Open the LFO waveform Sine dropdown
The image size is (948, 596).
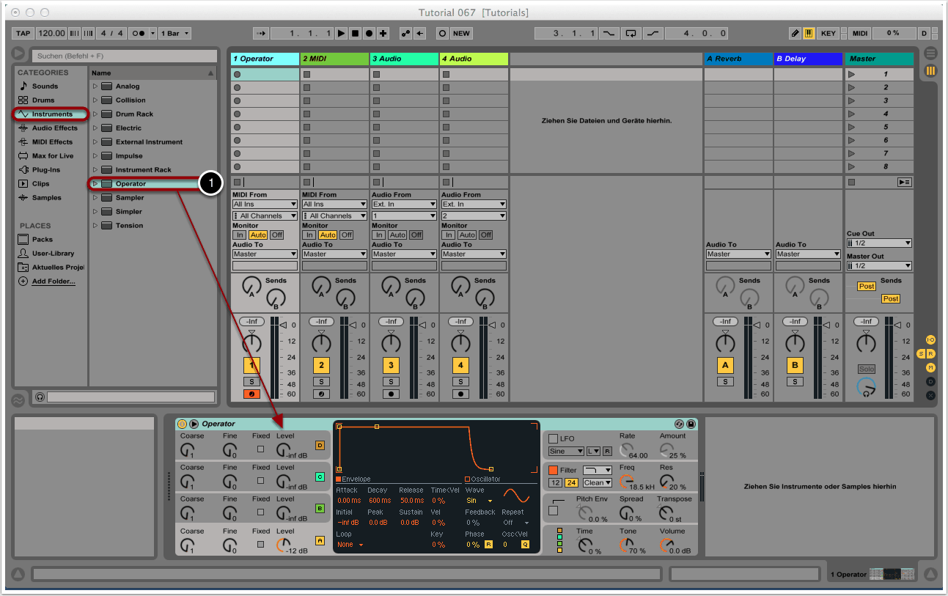point(566,451)
